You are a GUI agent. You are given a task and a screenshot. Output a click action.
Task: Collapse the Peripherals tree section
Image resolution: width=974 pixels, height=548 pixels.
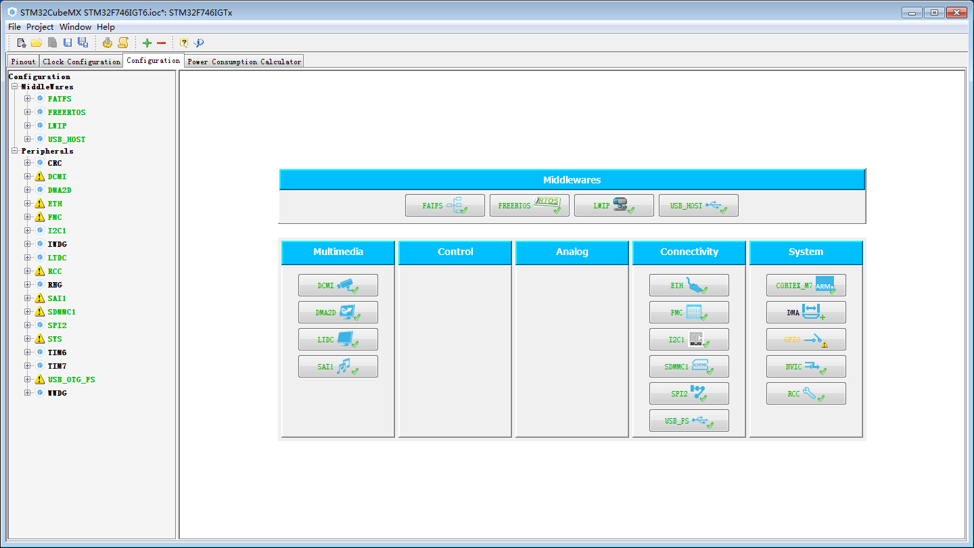(x=14, y=151)
